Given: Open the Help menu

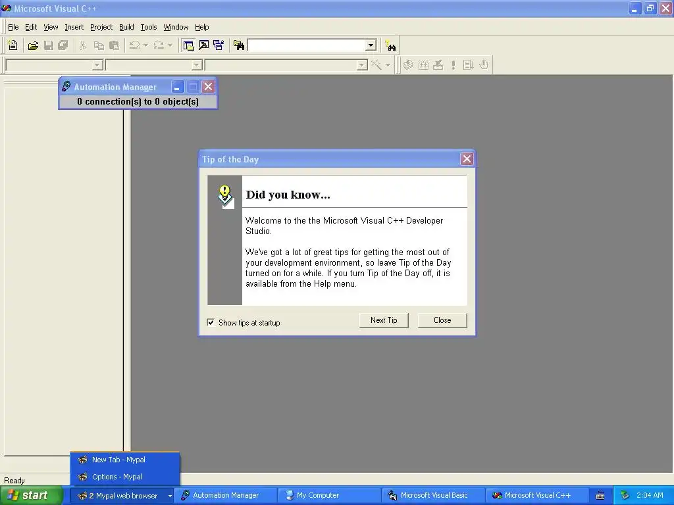Looking at the screenshot, I should click(201, 27).
